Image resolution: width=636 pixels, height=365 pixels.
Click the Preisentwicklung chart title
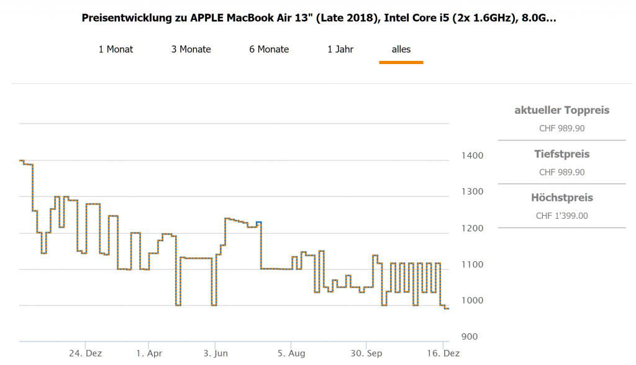click(x=319, y=18)
